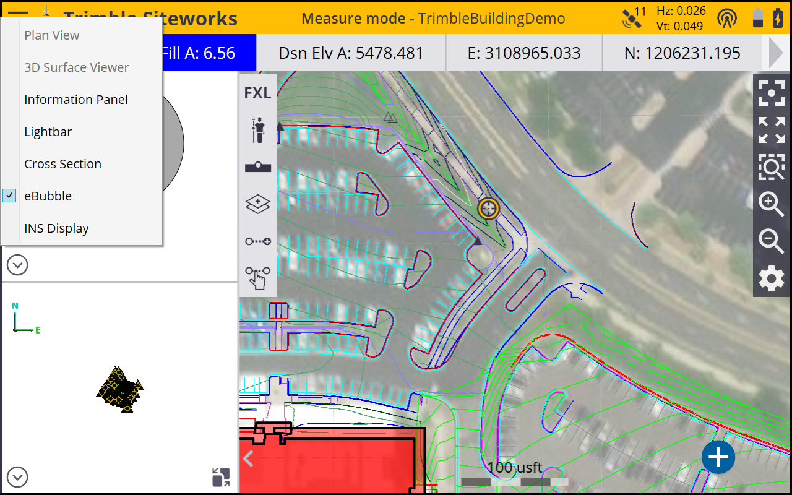Click the Fill A: 6.56 indicator
Screen dimensions: 792x495
click(x=209, y=53)
